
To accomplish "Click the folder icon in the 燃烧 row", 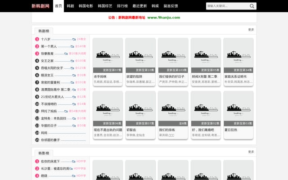I will pyautogui.click(x=74, y=176).
